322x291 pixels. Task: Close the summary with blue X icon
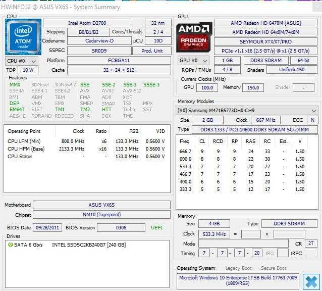[x=311, y=281]
